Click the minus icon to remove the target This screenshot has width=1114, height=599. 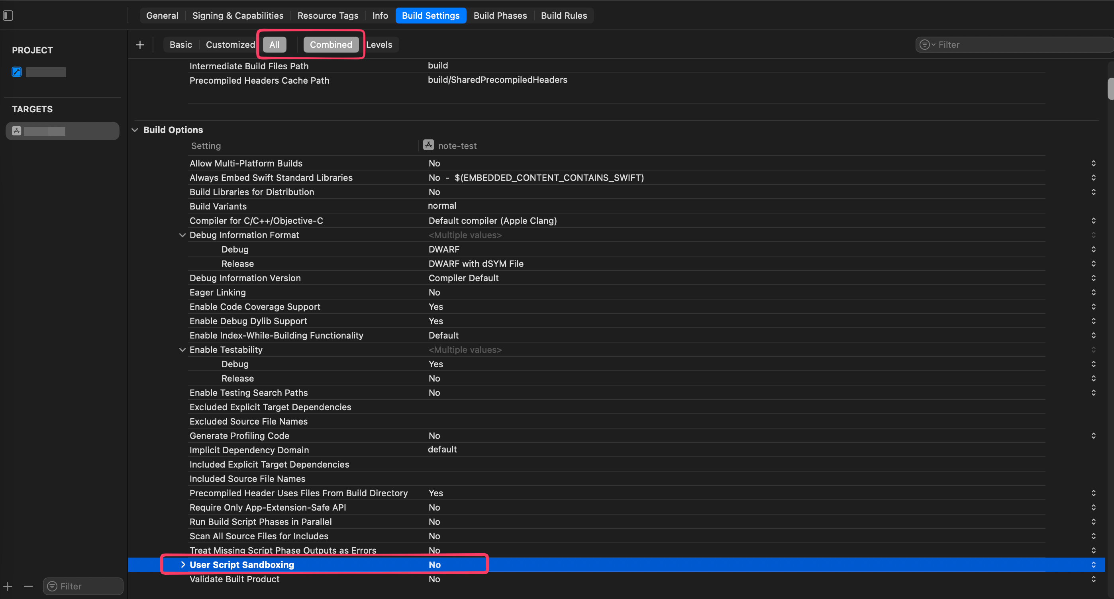tap(29, 587)
